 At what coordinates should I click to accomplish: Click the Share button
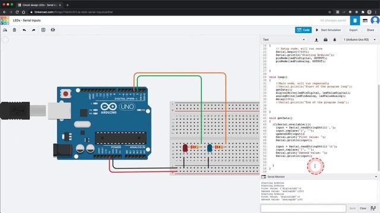coord(370,30)
